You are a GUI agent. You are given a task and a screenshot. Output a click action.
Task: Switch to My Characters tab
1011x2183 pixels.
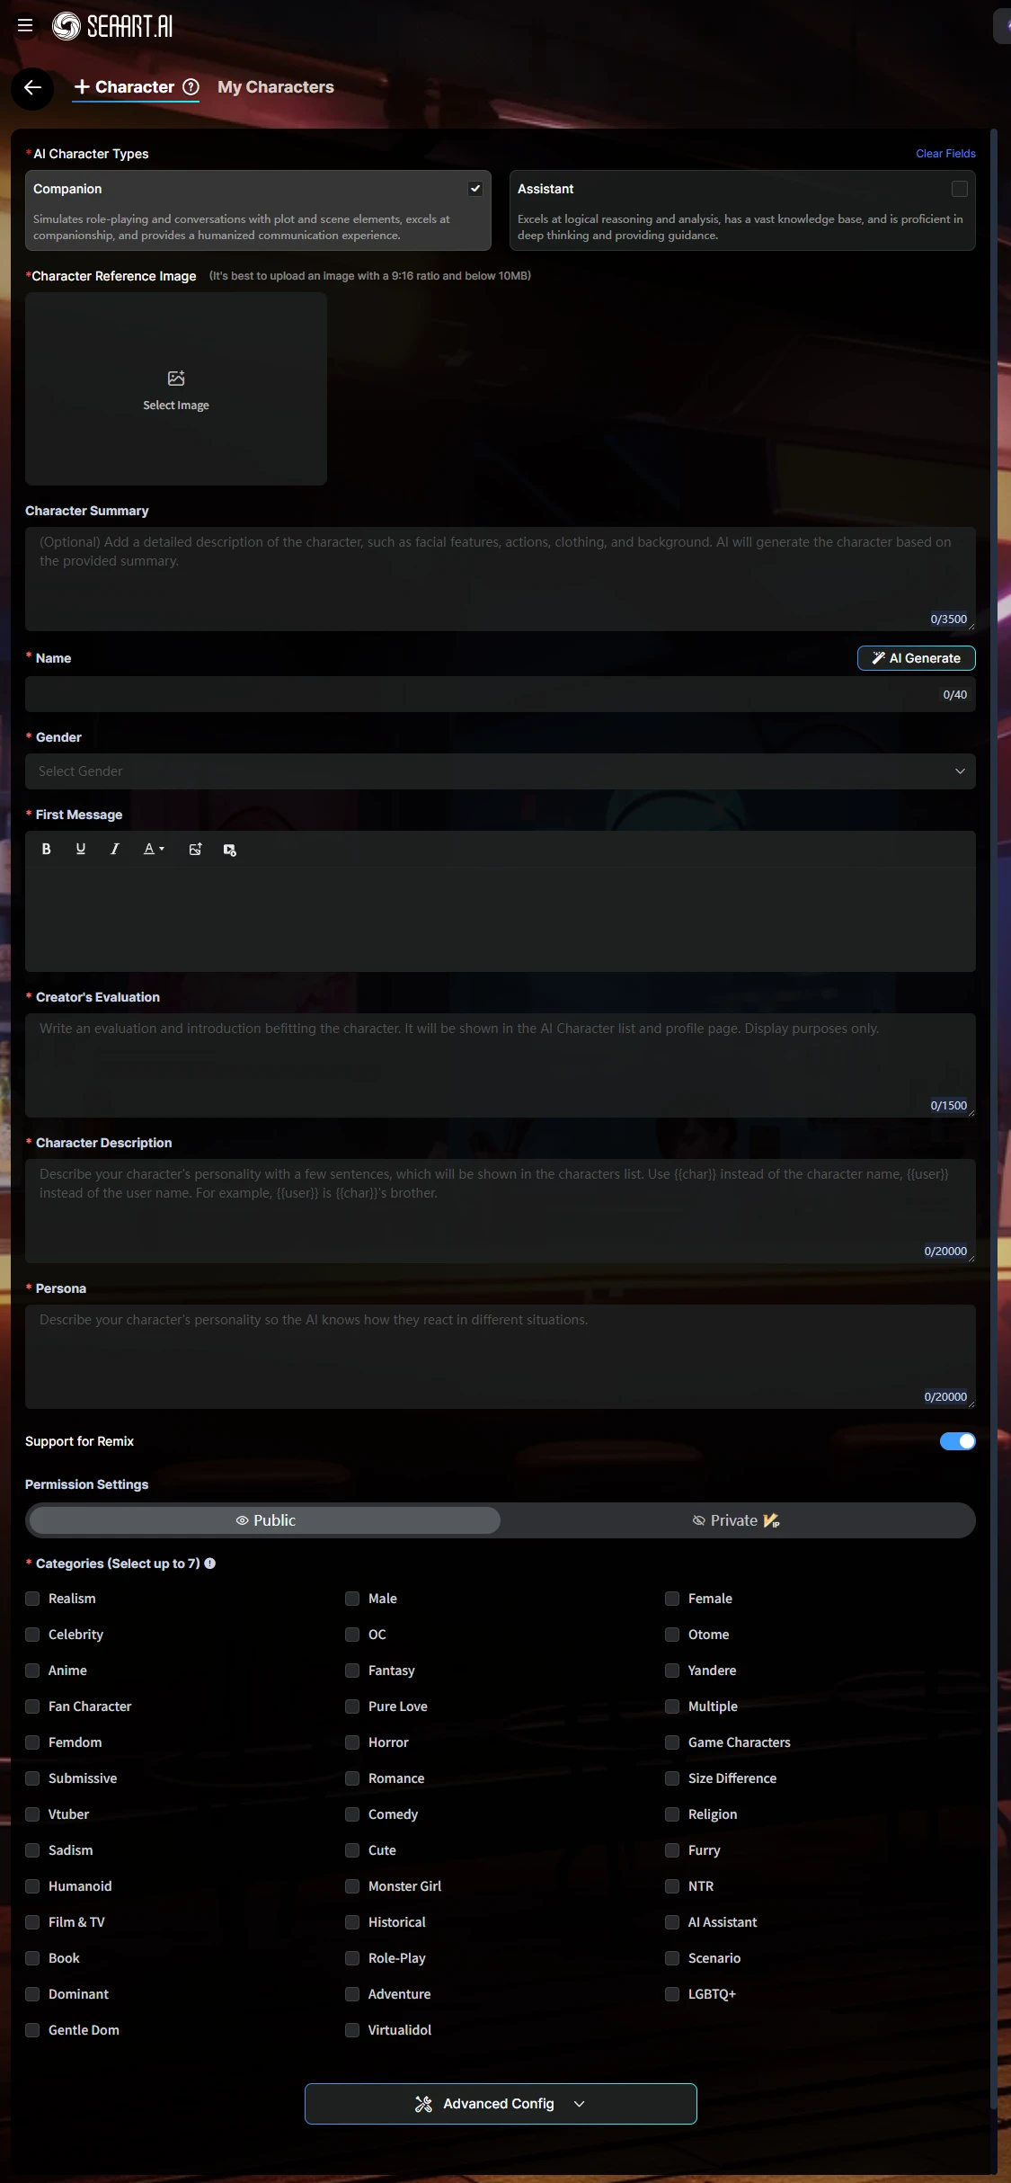click(275, 87)
